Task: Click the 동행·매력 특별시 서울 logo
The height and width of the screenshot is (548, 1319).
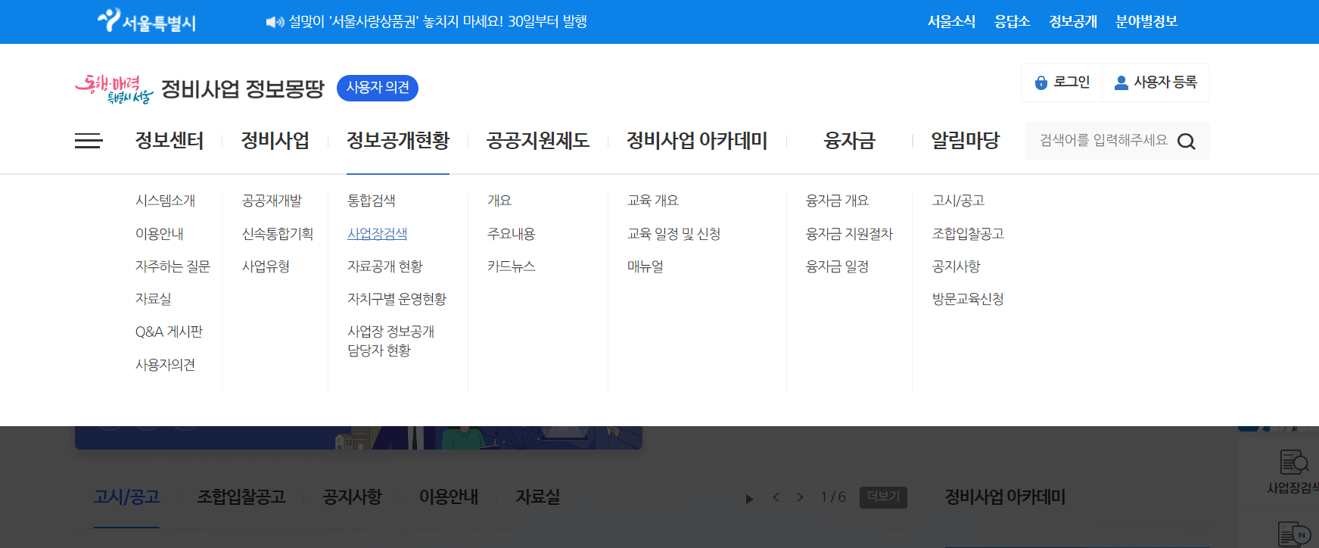Action: 114,89
